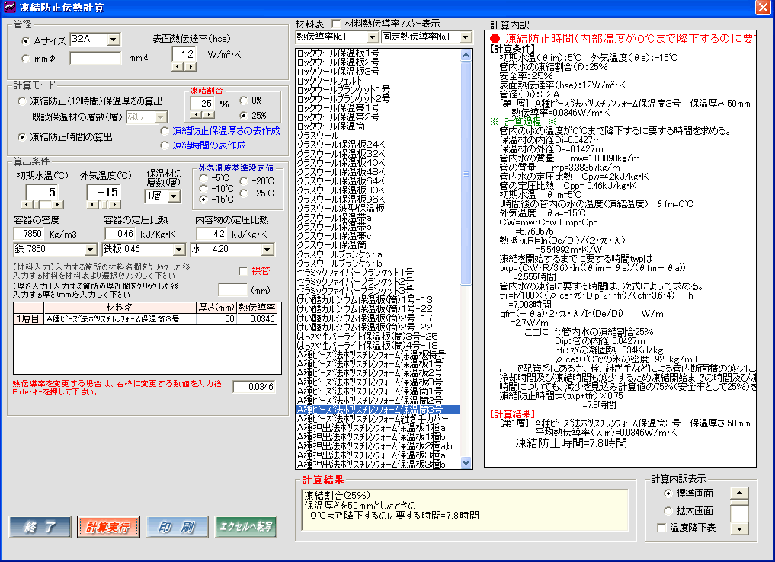Open the 鉄 7850 container density dropdown
The width and height of the screenshot is (775, 562).
click(90, 250)
